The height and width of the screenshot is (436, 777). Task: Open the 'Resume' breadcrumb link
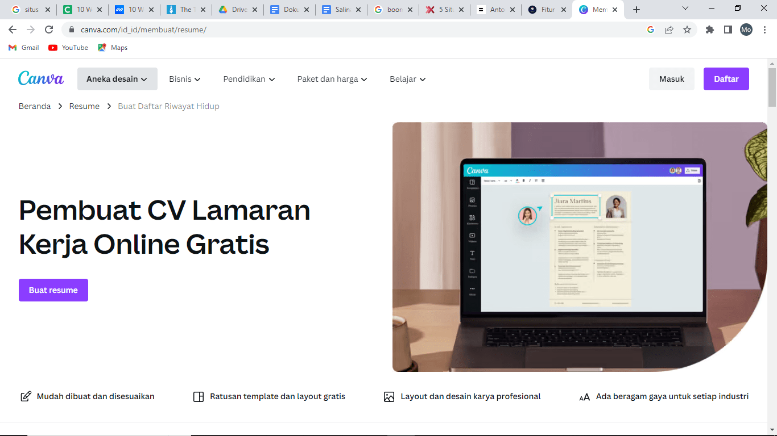point(84,106)
